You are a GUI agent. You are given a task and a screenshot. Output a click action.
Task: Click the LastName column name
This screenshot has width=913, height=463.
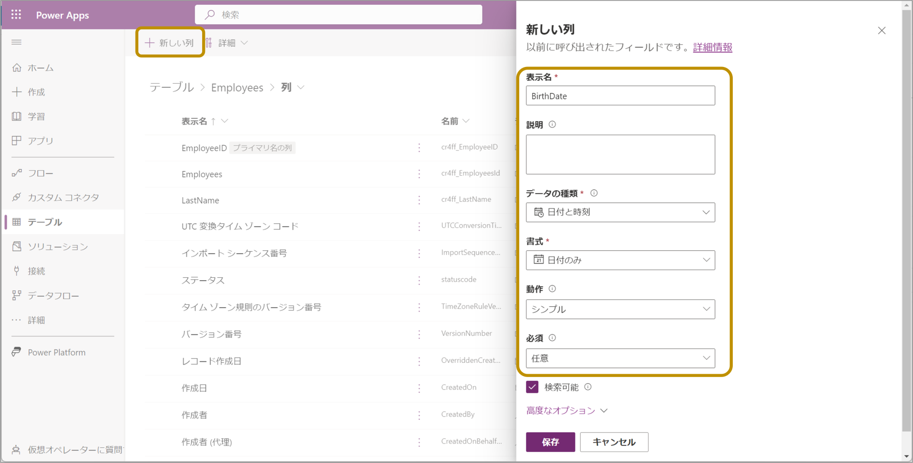point(200,200)
